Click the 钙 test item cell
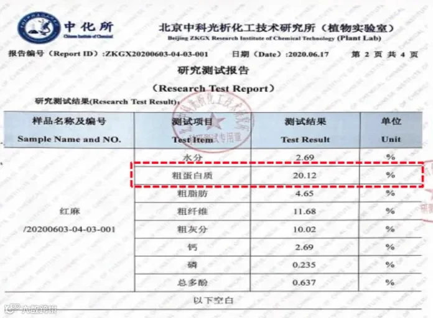 coord(192,247)
